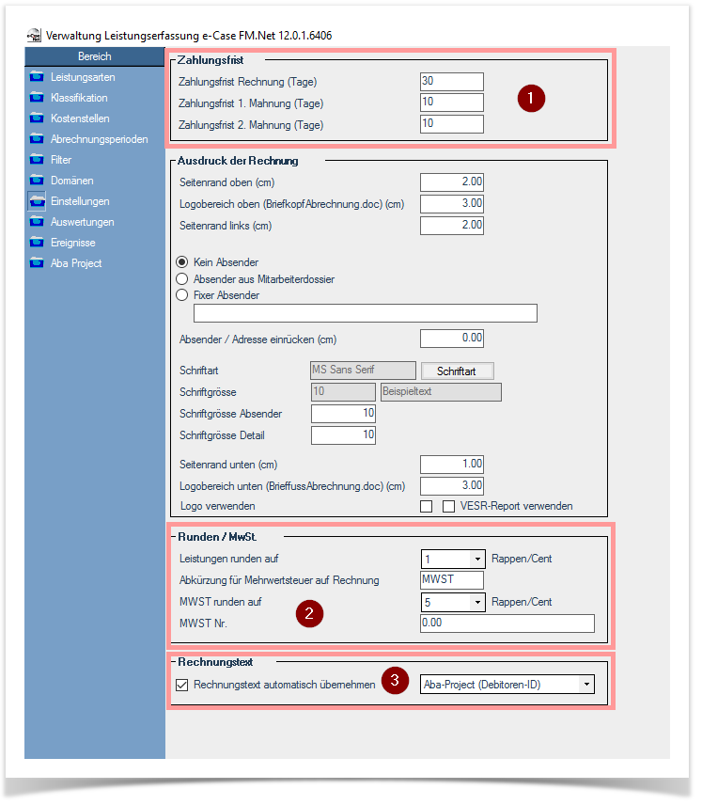Click the Schriftgrösse Detail field
The image size is (702, 805).
(343, 434)
